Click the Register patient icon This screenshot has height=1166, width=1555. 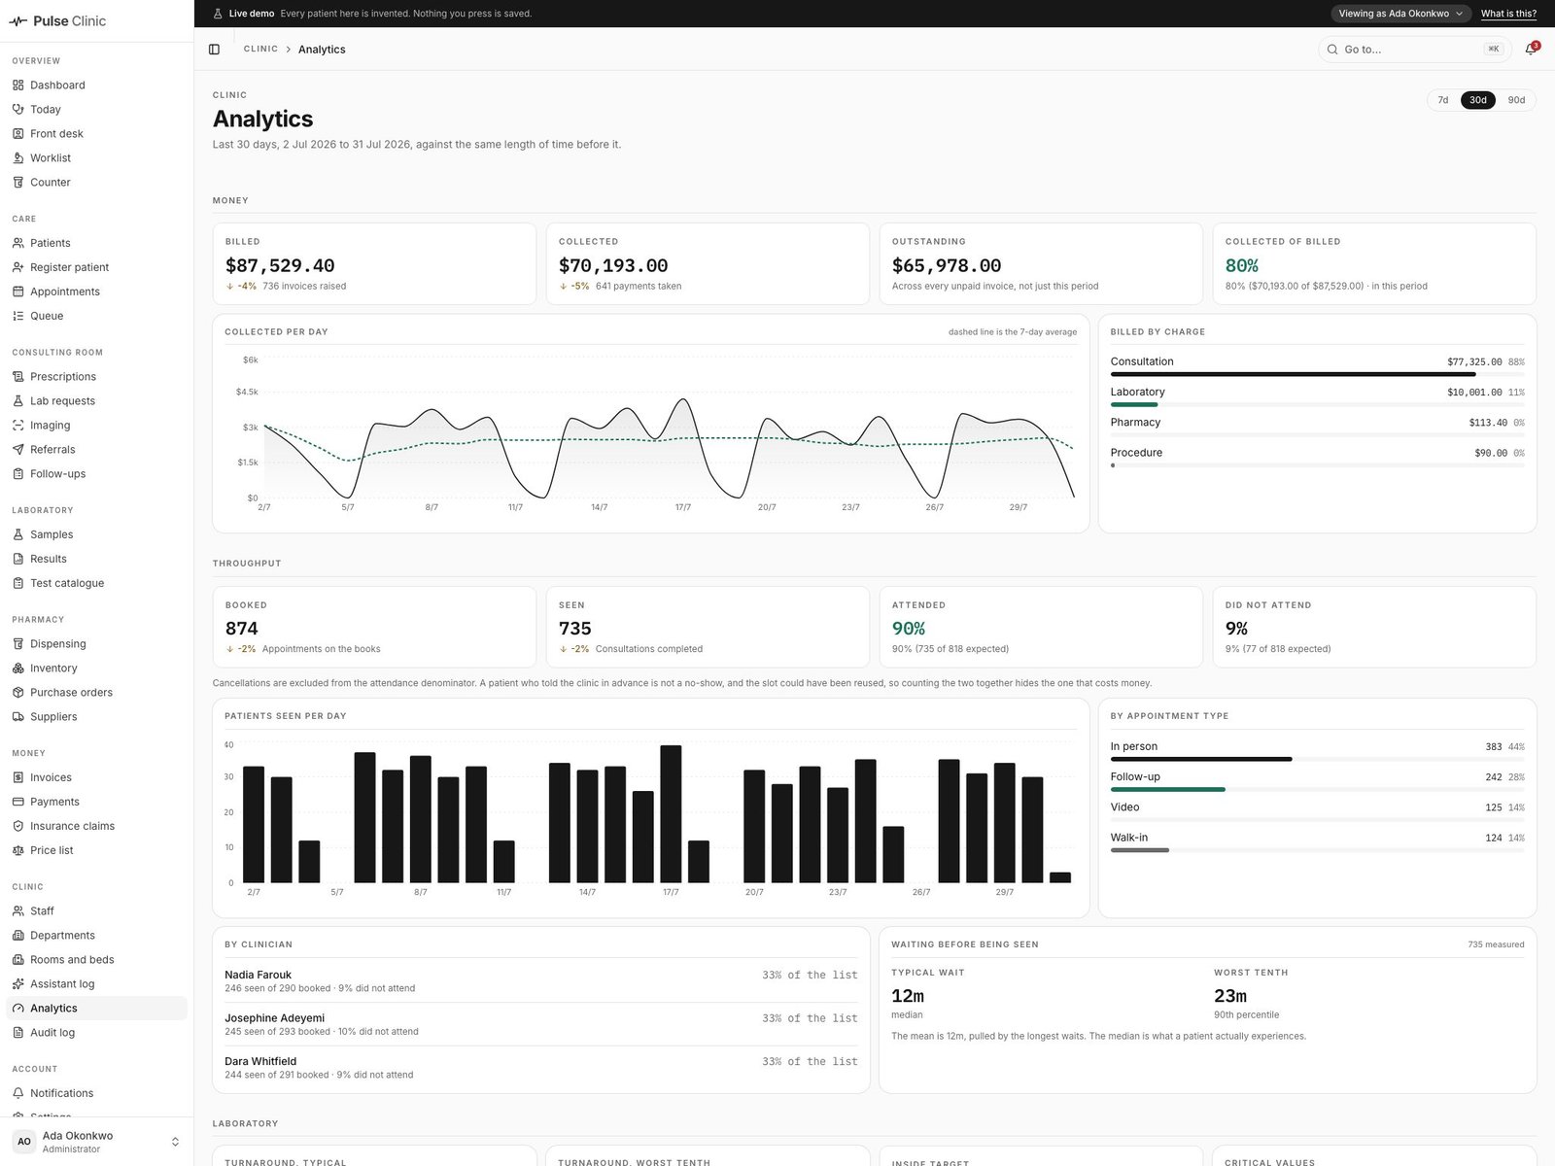coord(18,267)
